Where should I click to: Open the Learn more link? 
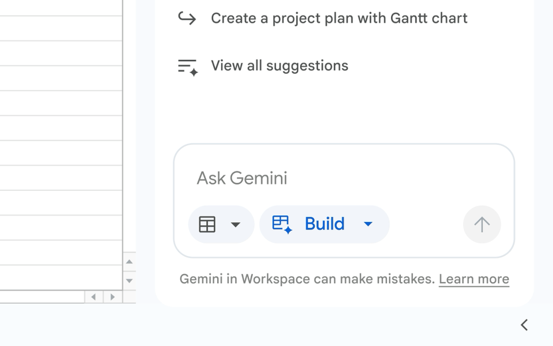click(x=474, y=279)
